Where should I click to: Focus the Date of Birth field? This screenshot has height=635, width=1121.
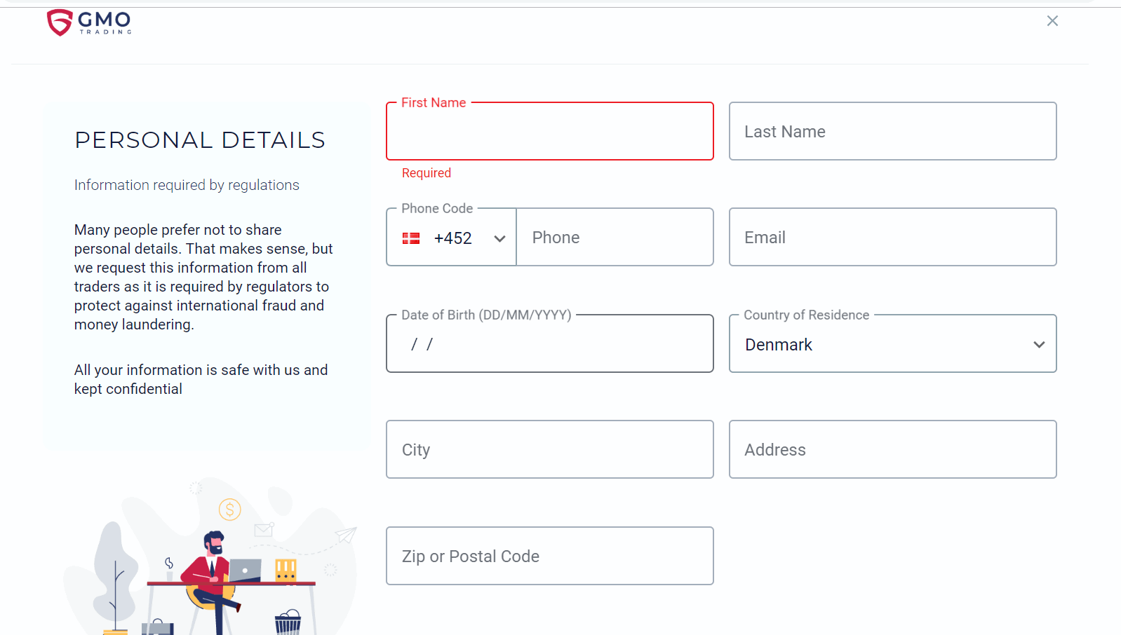[x=550, y=343]
